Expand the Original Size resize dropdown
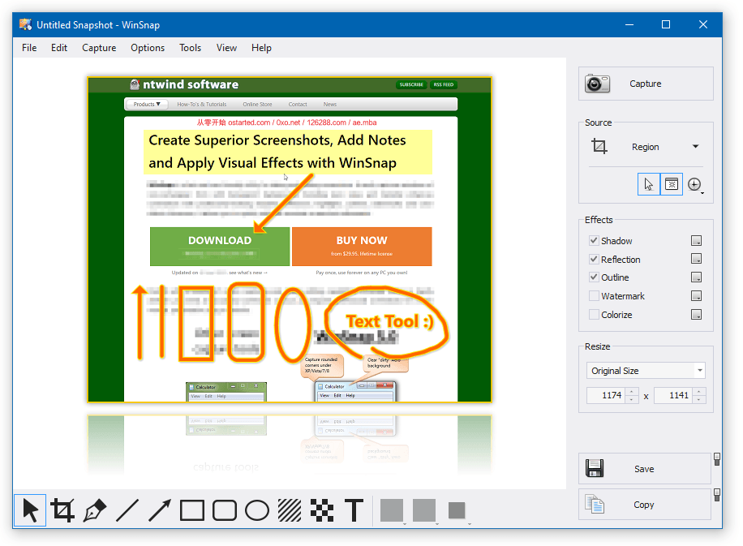Image resolution: width=743 pixels, height=546 pixels. click(x=646, y=371)
